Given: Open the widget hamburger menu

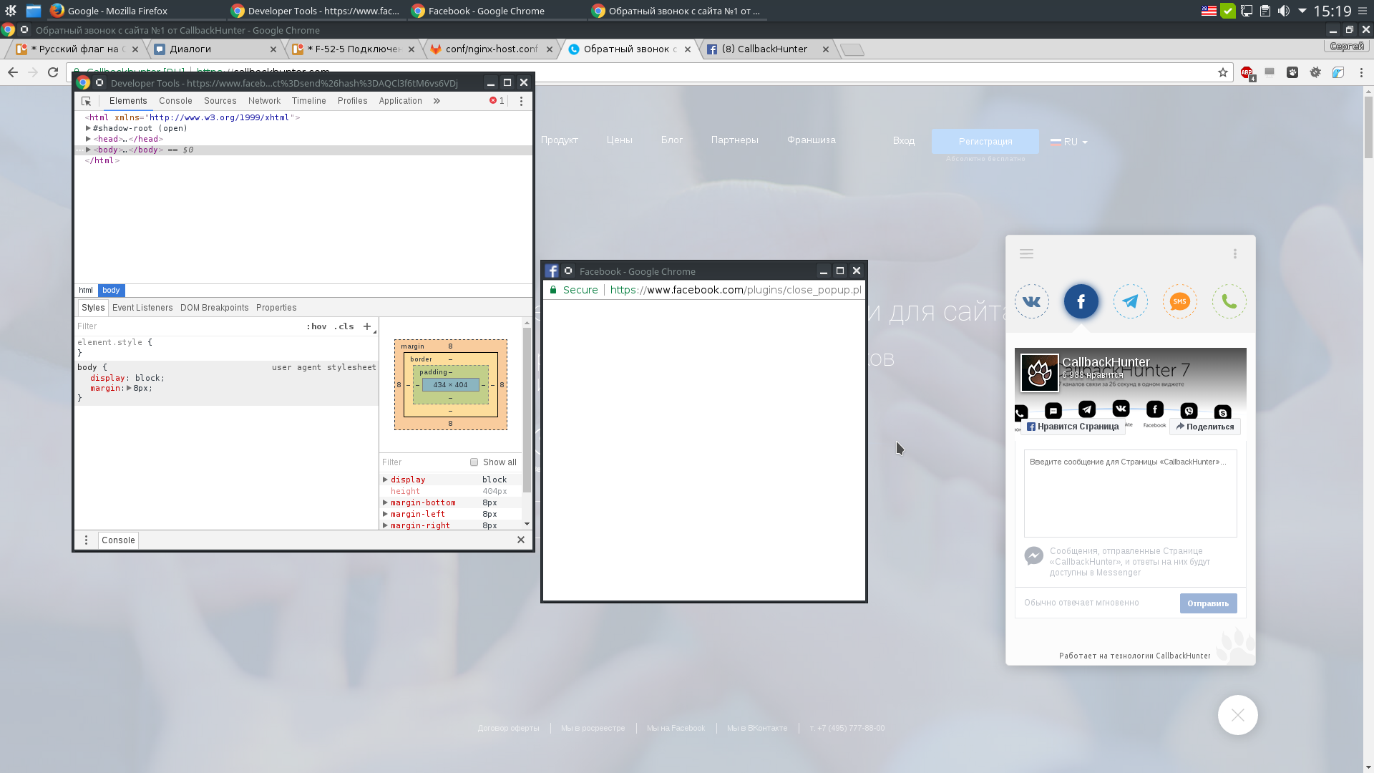Looking at the screenshot, I should 1026,253.
